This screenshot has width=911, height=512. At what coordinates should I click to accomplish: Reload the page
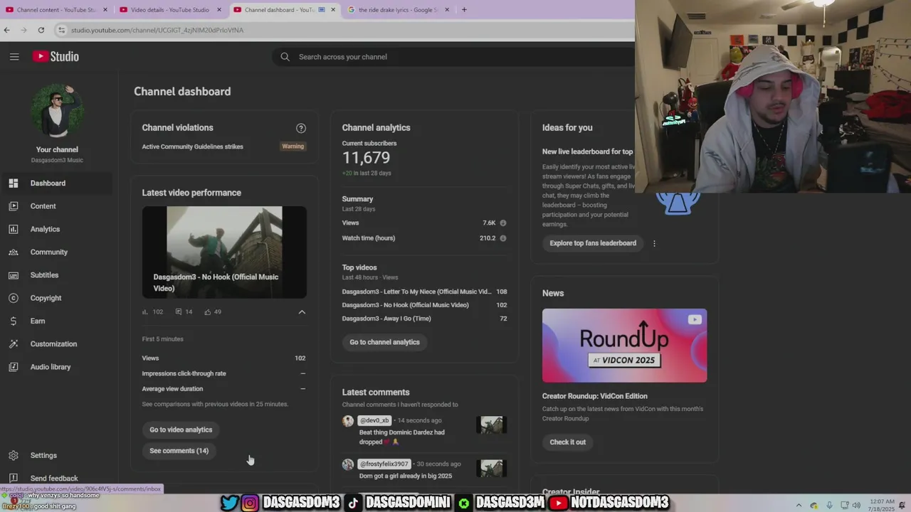(x=41, y=30)
